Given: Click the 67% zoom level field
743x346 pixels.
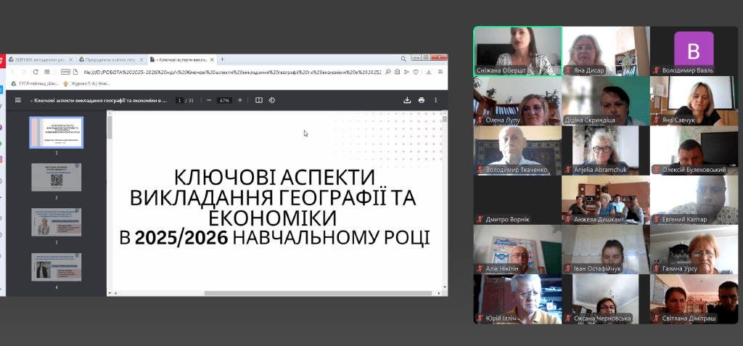Looking at the screenshot, I should pos(224,100).
